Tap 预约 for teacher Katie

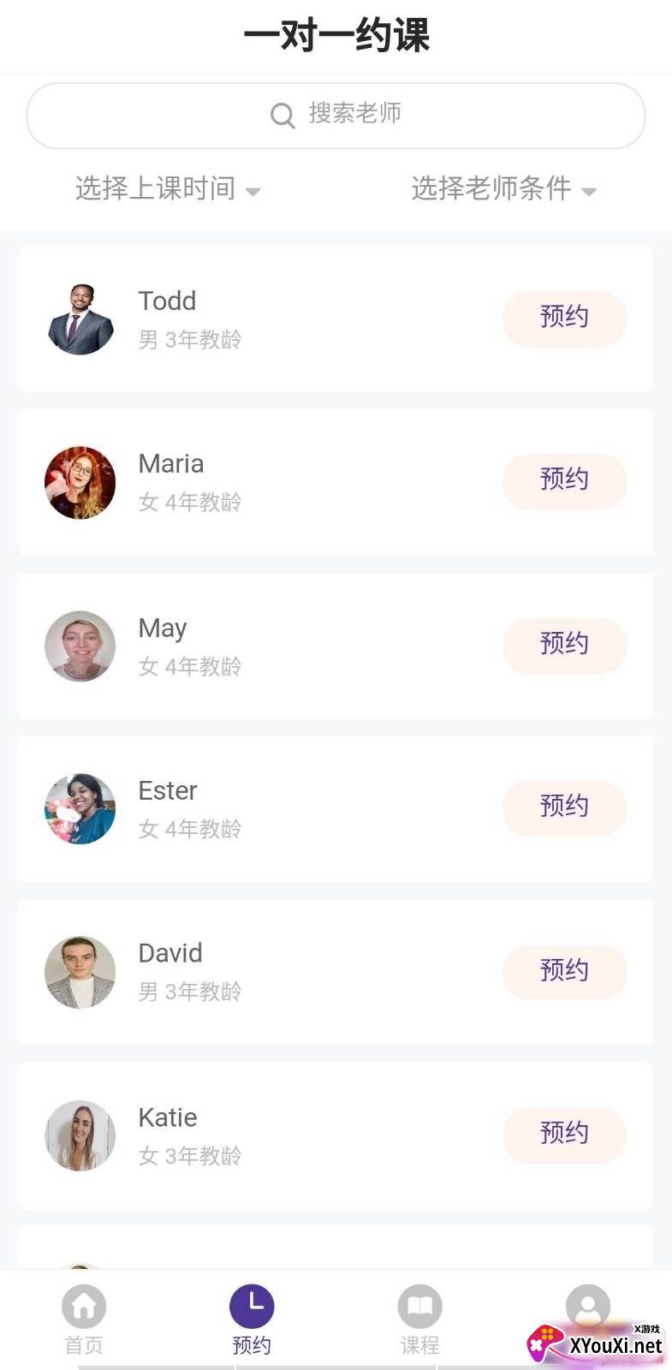click(x=564, y=1135)
